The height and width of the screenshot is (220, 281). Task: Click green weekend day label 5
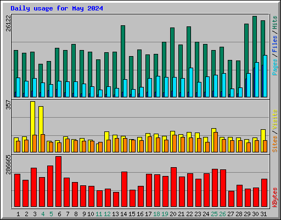click(x=51, y=214)
